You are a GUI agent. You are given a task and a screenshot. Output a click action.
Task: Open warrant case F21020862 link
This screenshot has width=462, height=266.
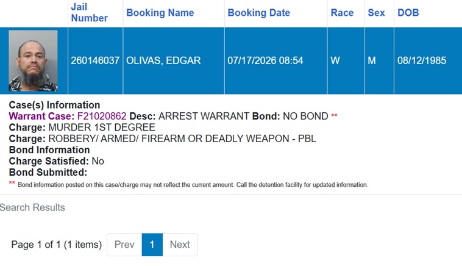click(102, 116)
